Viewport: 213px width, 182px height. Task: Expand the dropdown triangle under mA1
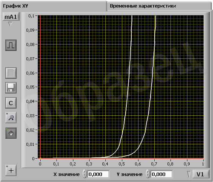coord(10,24)
